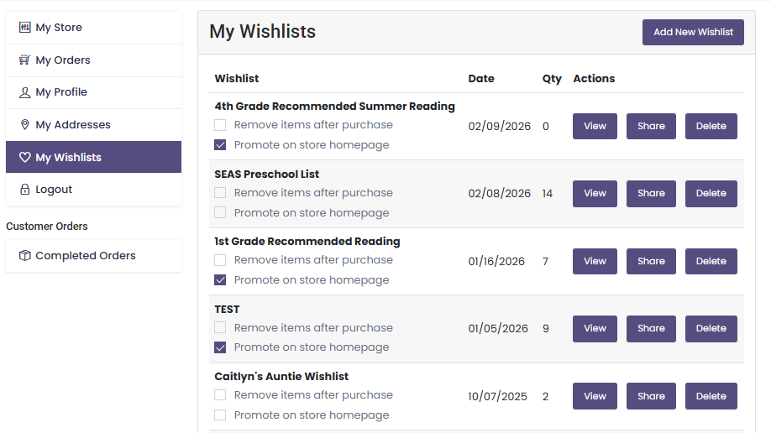Click the My Wishlists heart icon
Image resolution: width=771 pixels, height=433 pixels.
[24, 158]
